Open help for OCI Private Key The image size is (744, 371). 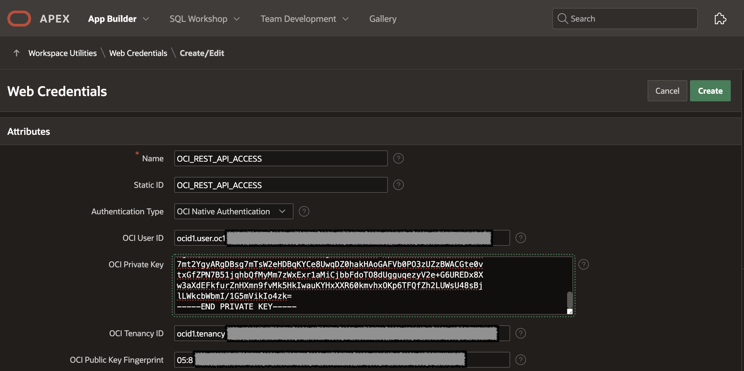coord(584,264)
